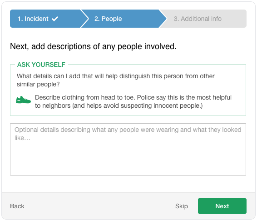Image resolution: width=257 pixels, height=221 pixels.
Task: Open the 3. Additional info step
Action: [x=203, y=19]
